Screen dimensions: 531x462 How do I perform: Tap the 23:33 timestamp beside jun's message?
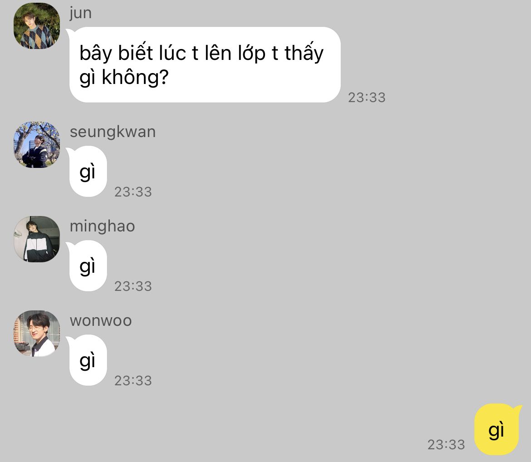pyautogui.click(x=367, y=98)
